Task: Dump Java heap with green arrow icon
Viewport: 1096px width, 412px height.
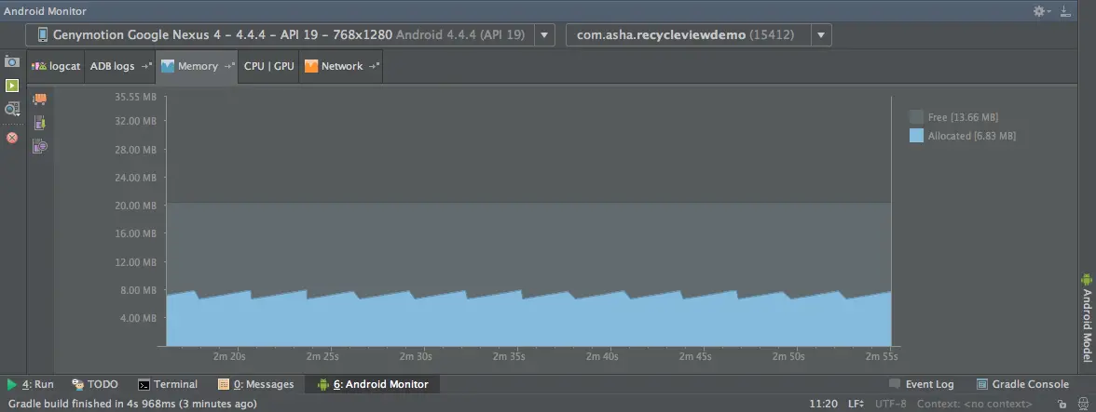Action: [40, 123]
